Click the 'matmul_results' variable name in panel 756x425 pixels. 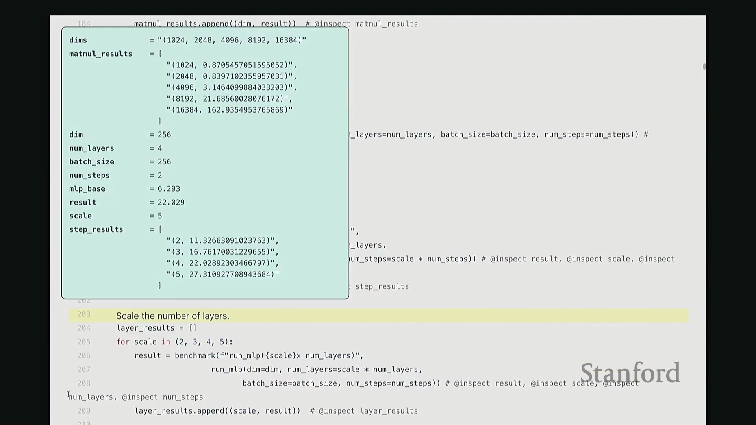(x=100, y=54)
